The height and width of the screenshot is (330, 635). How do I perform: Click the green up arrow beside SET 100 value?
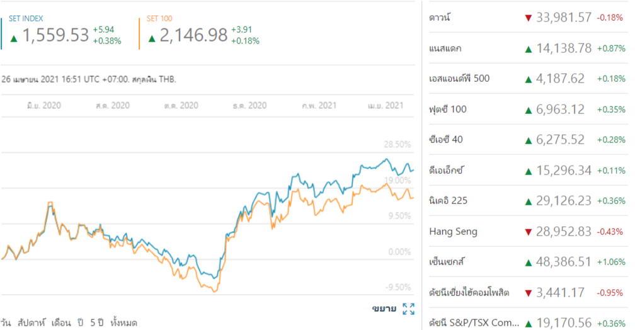(x=151, y=38)
